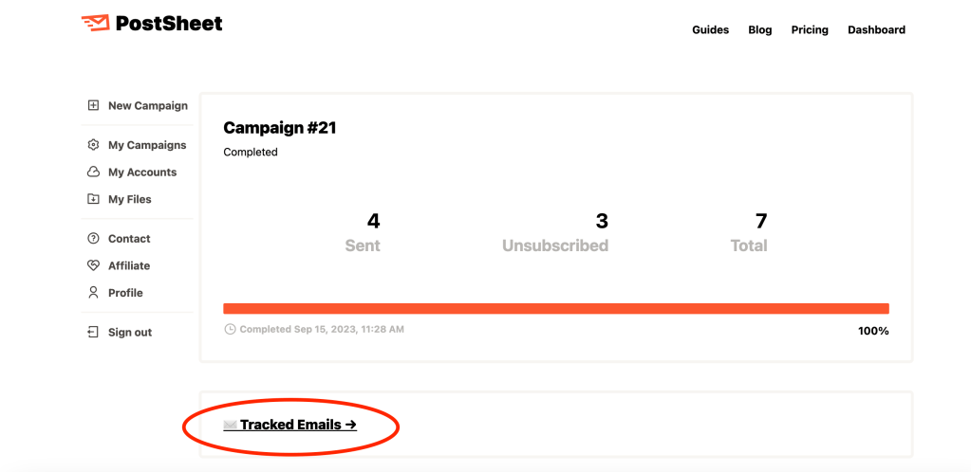Navigate to Dashboard in top navigation
This screenshot has height=472, width=971.
pyautogui.click(x=876, y=30)
